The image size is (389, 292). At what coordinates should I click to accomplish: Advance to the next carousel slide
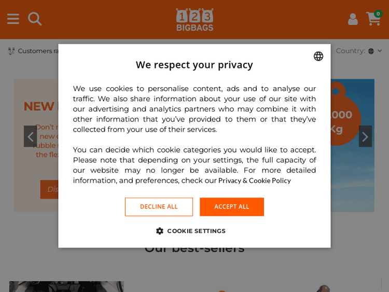click(365, 136)
